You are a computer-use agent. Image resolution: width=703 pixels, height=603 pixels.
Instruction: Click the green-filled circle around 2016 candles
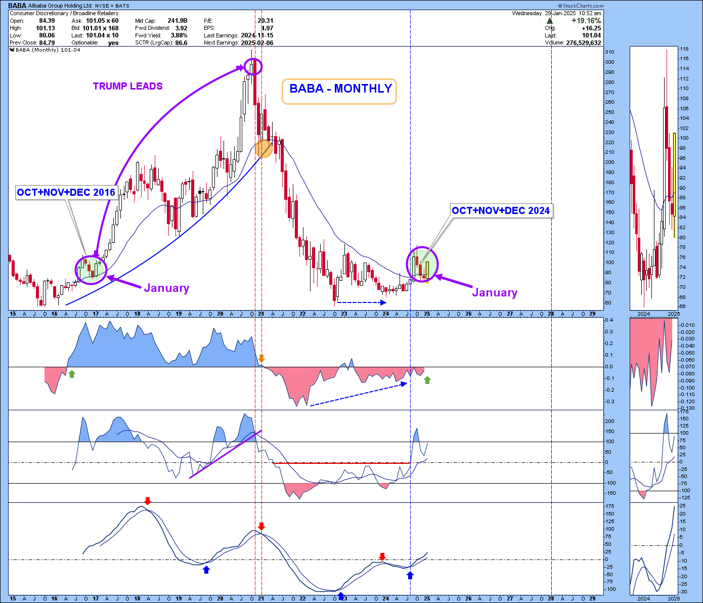click(x=91, y=270)
